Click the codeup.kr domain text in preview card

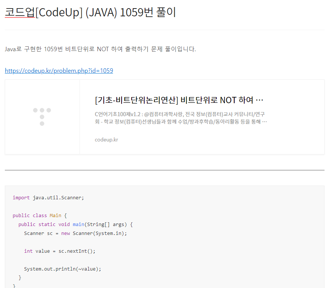point(106,140)
